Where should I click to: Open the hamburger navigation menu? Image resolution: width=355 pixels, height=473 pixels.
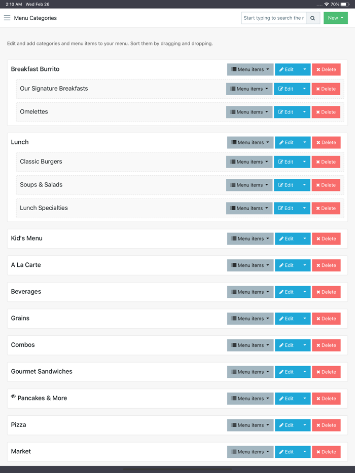(x=7, y=18)
